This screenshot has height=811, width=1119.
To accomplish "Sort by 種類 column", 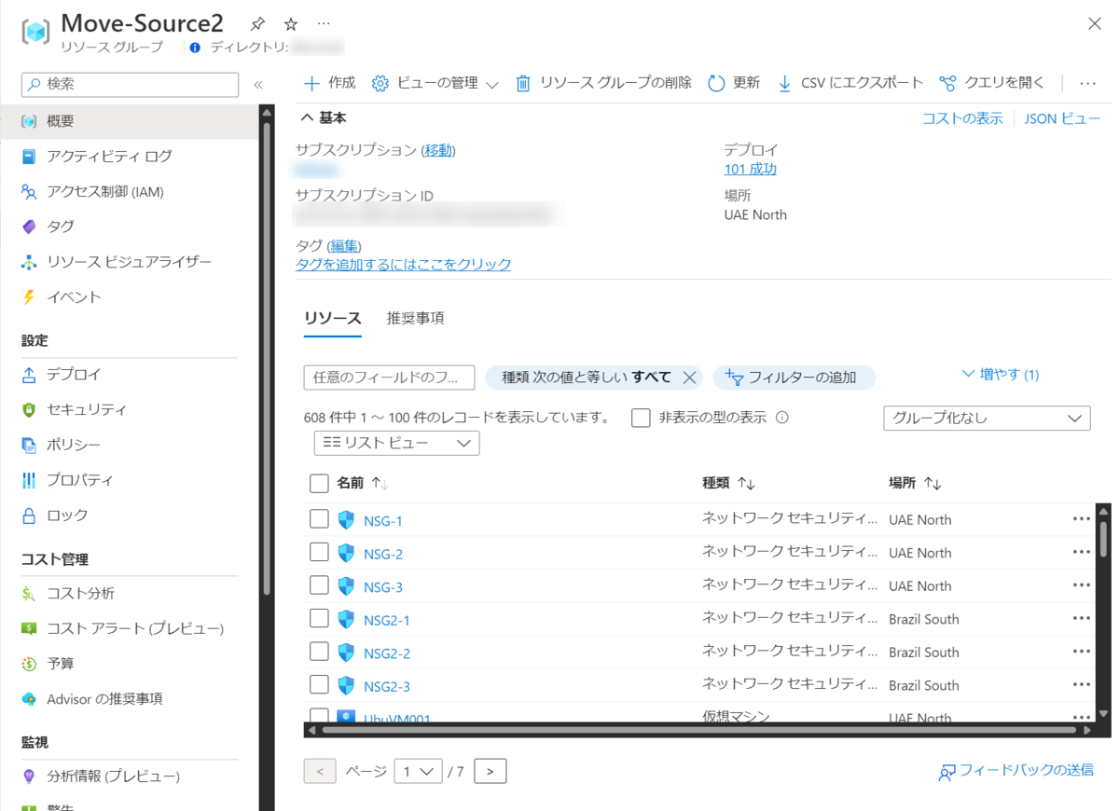I will point(728,483).
